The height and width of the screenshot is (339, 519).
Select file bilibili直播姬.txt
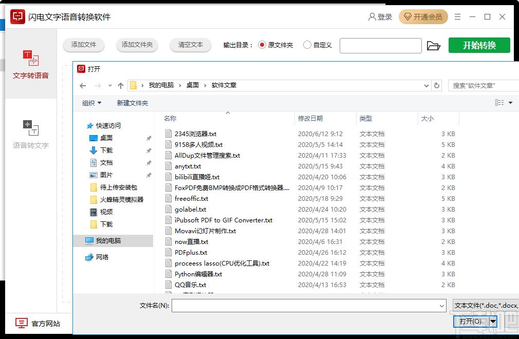coord(197,177)
